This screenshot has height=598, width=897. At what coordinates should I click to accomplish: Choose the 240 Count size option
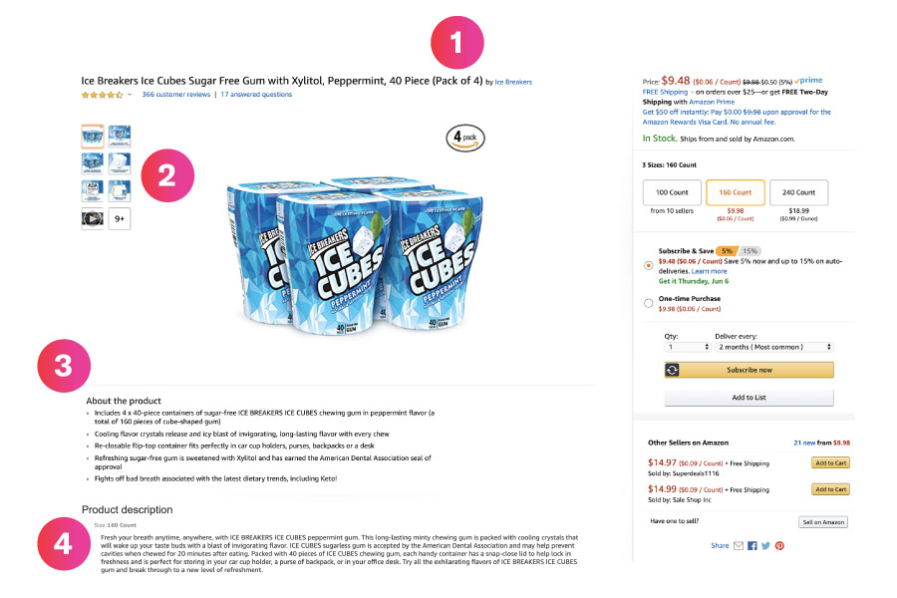(798, 192)
